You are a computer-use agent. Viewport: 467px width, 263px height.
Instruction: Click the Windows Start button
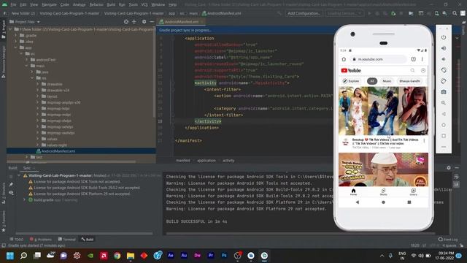click(10, 256)
